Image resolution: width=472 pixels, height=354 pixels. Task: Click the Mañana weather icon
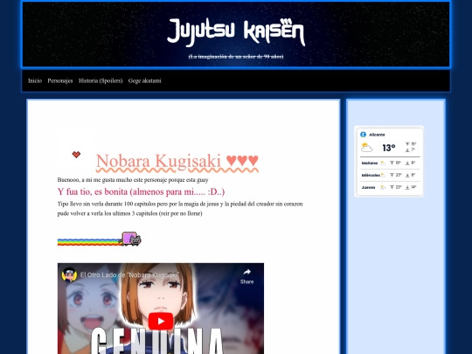coord(383,163)
